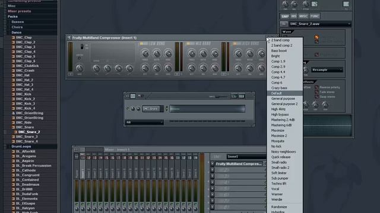Click the sample browse folder icon beside the DNC_Snare_2.wav field
This screenshot has width=380, height=213.
tap(284, 24)
